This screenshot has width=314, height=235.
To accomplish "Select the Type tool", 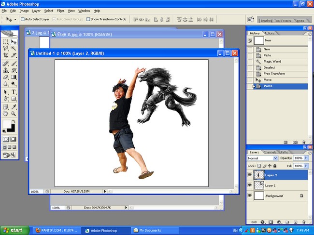I will (x=14, y=92).
